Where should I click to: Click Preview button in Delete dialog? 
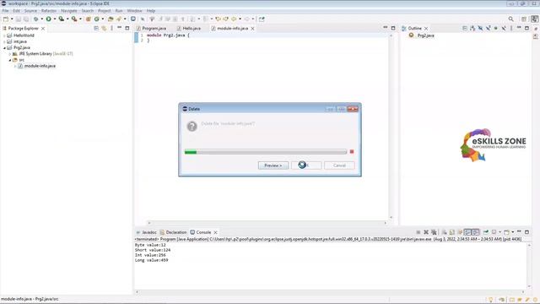coord(273,166)
